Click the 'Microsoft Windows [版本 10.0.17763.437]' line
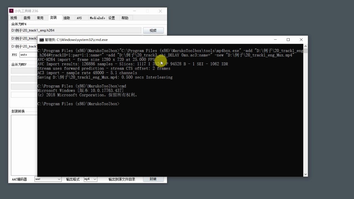 [80, 91]
